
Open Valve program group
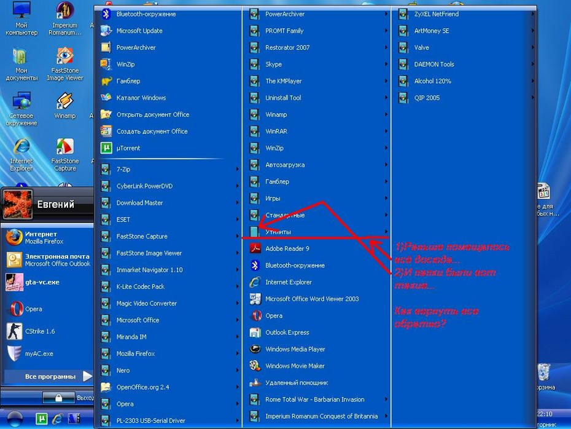465,48
